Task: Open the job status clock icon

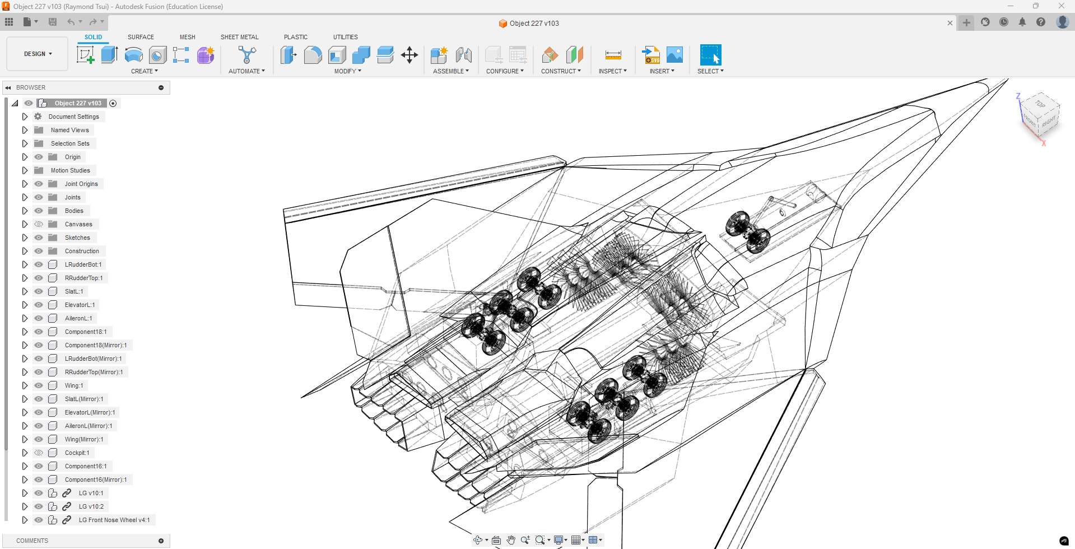Action: point(1003,22)
